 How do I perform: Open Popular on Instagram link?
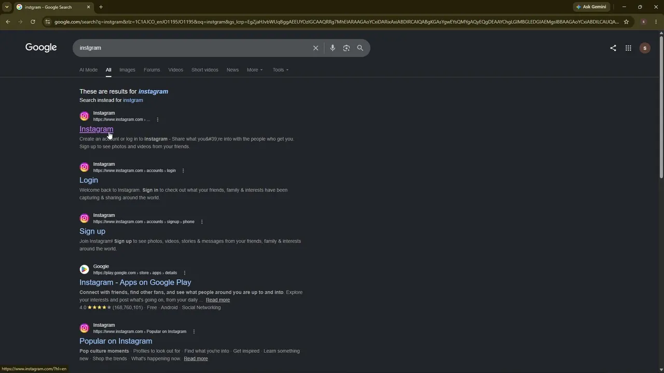116,341
